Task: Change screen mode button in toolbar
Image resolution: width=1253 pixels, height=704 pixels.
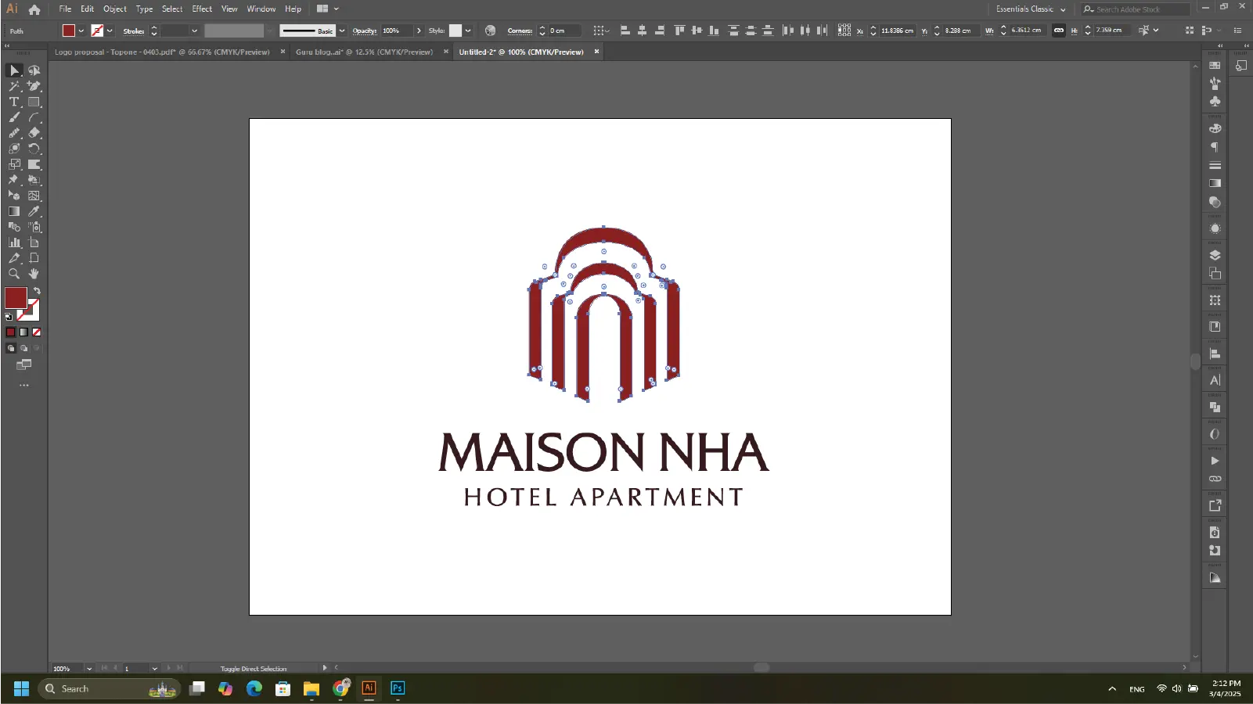Action: point(24,365)
